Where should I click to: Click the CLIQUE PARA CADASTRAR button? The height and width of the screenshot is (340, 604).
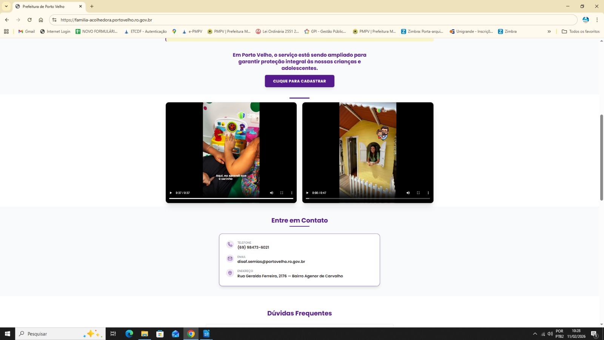pyautogui.click(x=299, y=81)
